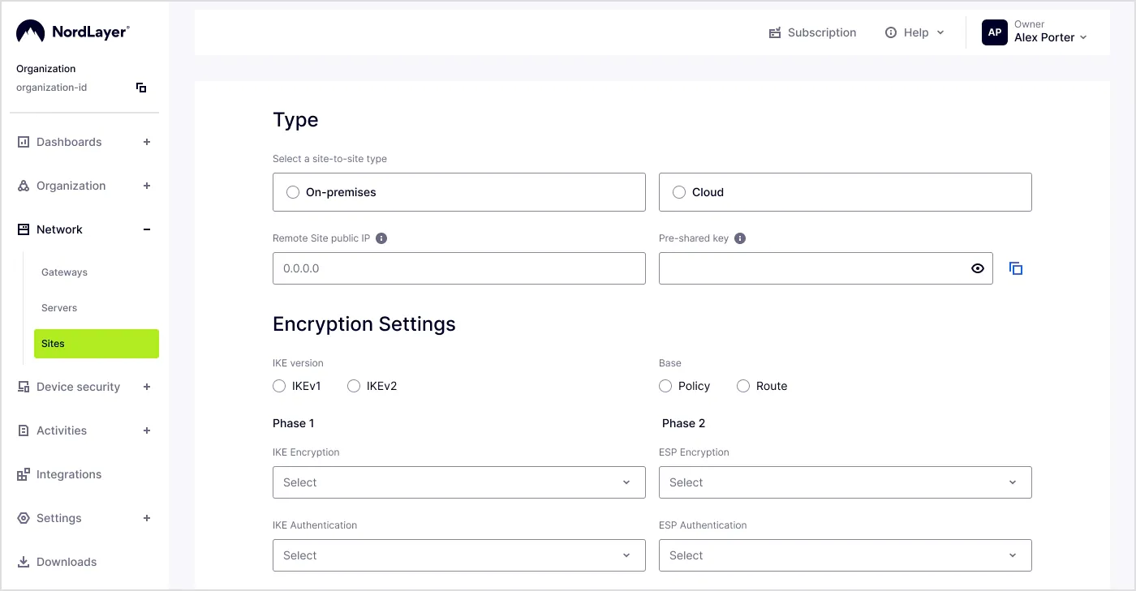
Task: Click the Organization sidebar icon
Action: [24, 186]
